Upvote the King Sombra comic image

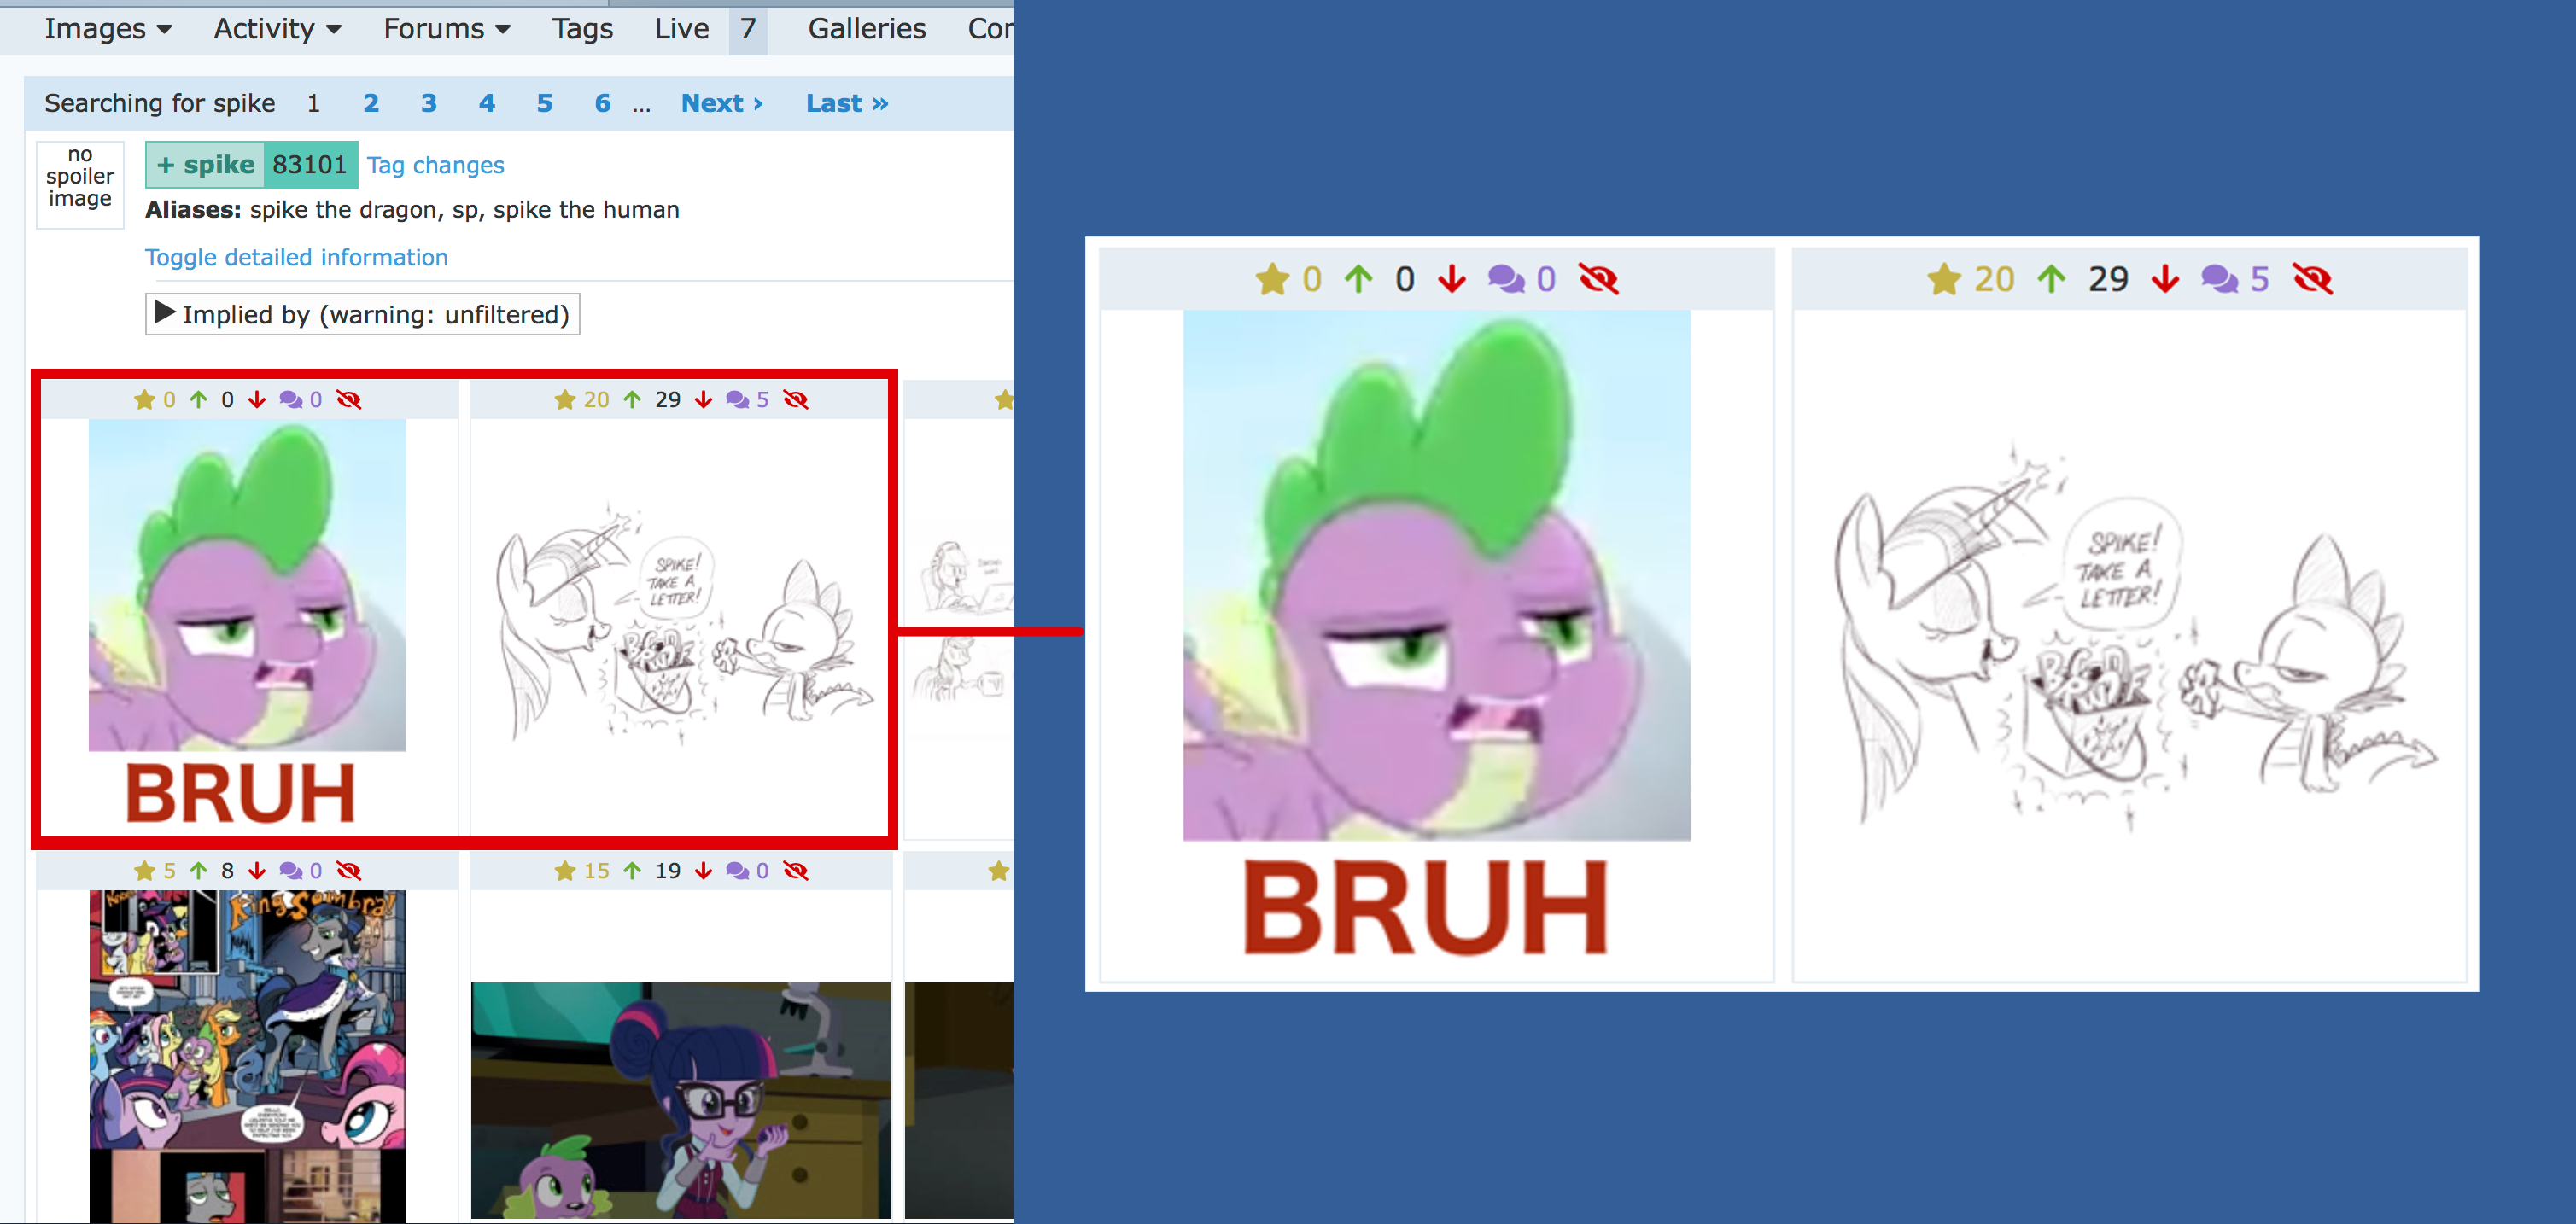[x=199, y=871]
